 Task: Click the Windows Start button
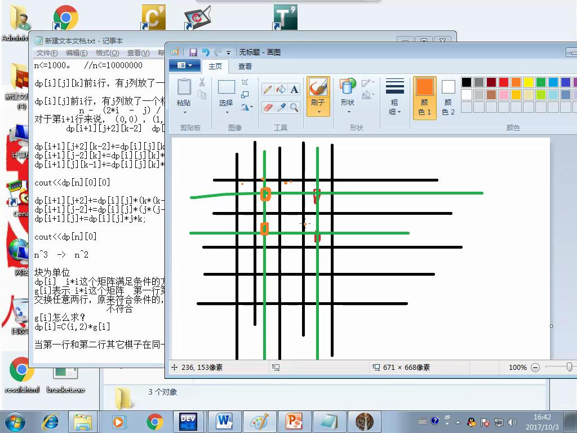15,422
